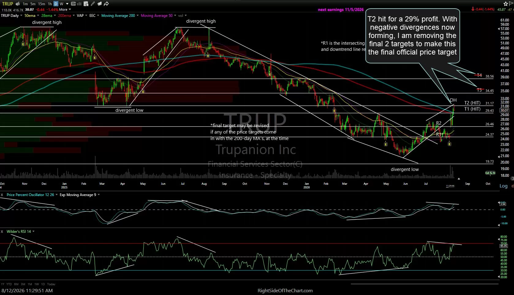
Task: Click the text annotation (Tv) toolbar icon
Action: click(x=74, y=4)
